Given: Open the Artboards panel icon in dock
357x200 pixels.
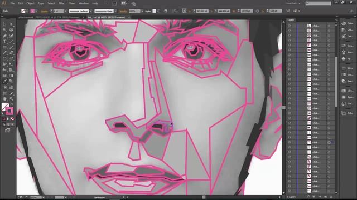Looking at the screenshot, I should pyautogui.click(x=344, y=113).
